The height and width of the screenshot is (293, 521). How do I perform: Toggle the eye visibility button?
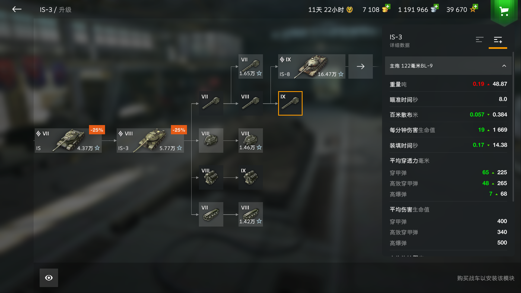(x=49, y=278)
